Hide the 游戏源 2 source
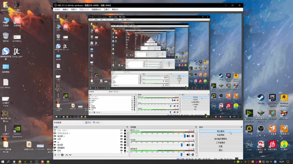Screen dimensions: 293x164 pos(122,136)
